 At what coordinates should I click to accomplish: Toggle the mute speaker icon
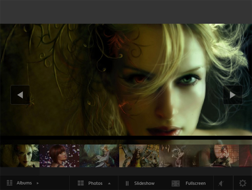(221, 183)
